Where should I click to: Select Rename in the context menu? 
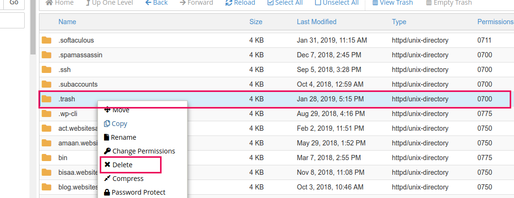click(x=120, y=137)
